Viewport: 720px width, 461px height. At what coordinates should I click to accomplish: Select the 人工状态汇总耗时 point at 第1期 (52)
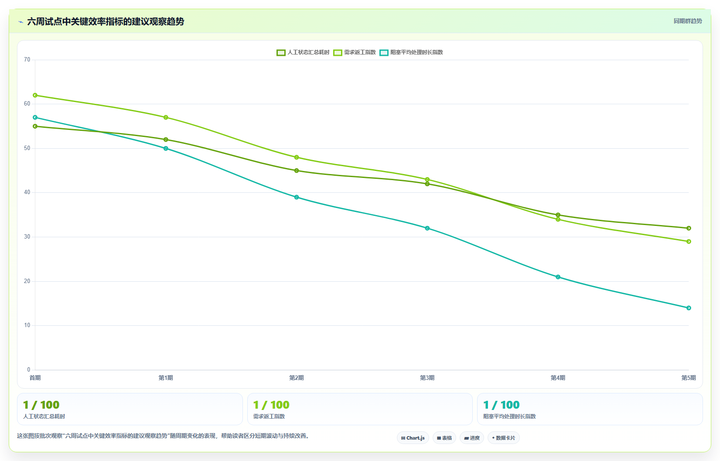[x=166, y=140]
